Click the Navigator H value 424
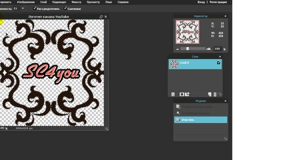 221,36
